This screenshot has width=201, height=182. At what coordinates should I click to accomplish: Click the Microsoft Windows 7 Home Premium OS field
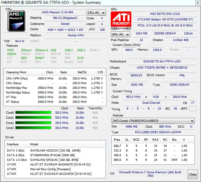coord(150,174)
